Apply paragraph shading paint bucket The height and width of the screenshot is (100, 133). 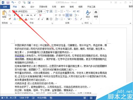click(56, 19)
